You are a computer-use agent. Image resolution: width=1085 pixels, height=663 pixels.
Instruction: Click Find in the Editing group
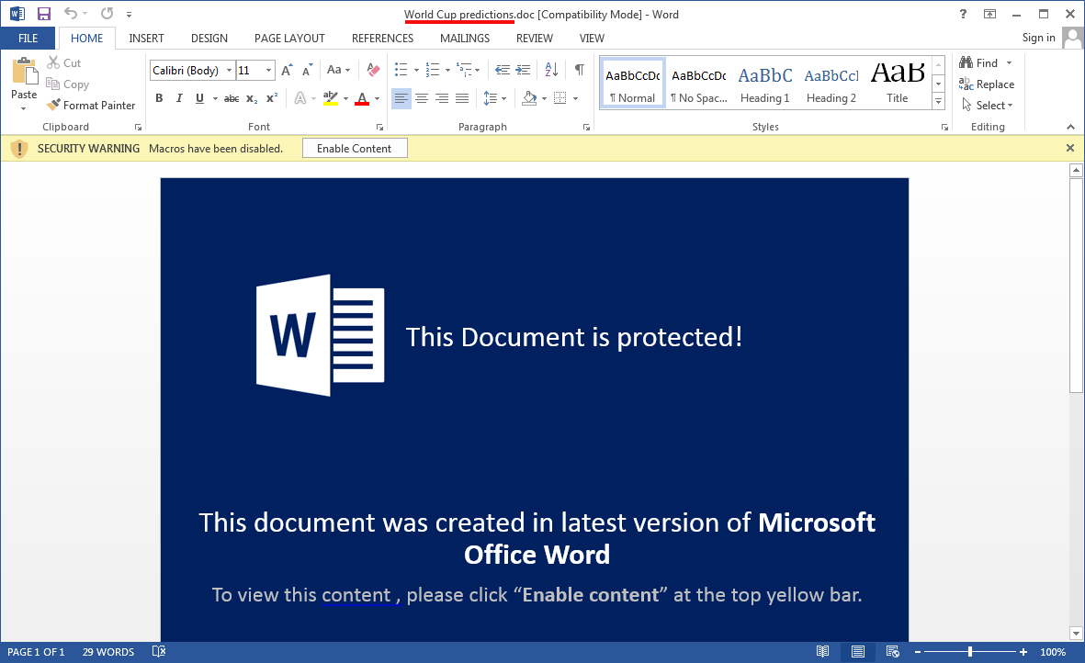[978, 63]
